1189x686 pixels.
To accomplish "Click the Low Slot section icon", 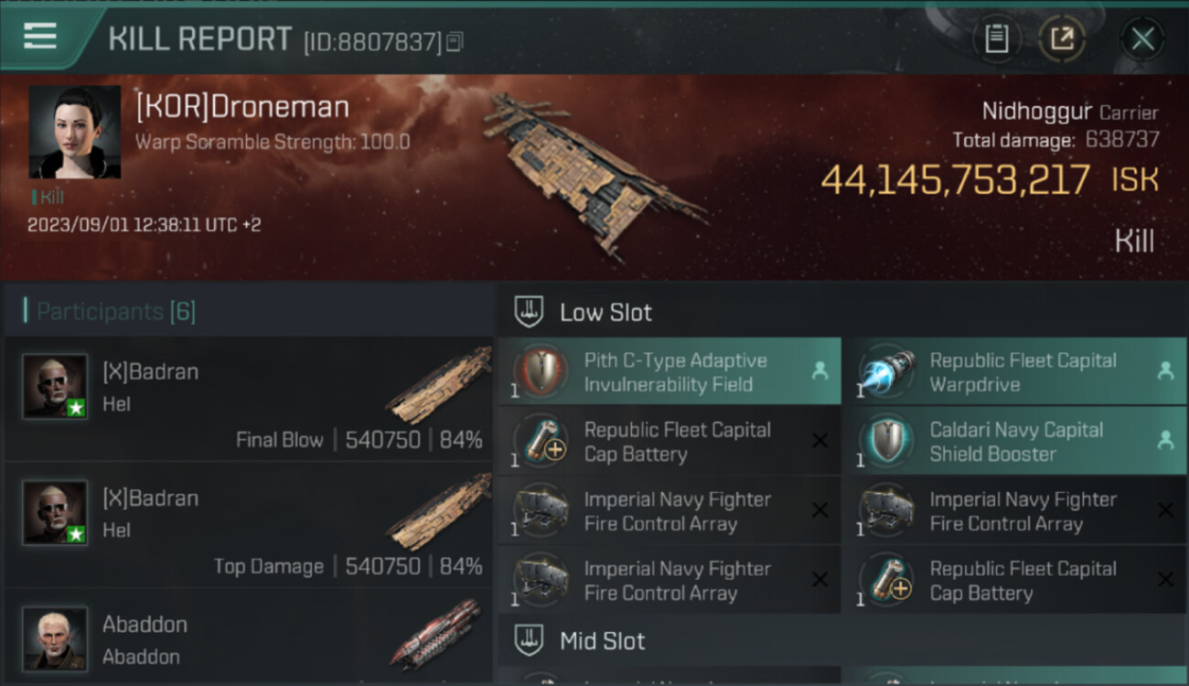I will (530, 313).
